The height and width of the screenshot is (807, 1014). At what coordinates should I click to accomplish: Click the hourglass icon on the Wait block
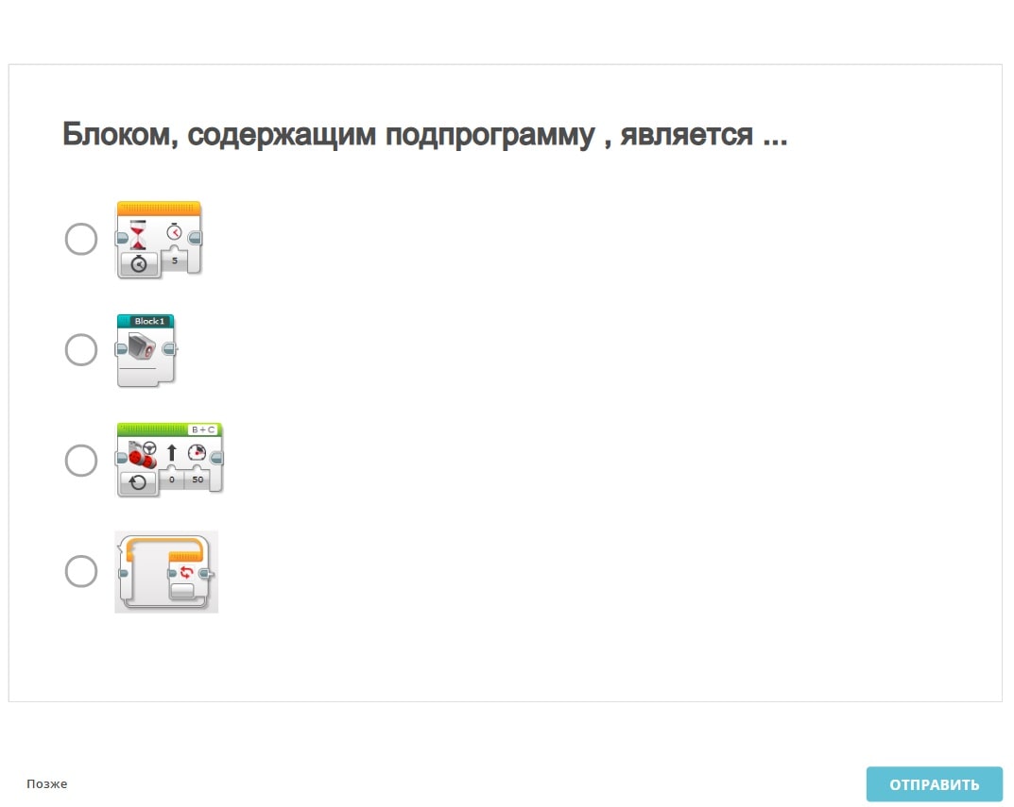[139, 235]
